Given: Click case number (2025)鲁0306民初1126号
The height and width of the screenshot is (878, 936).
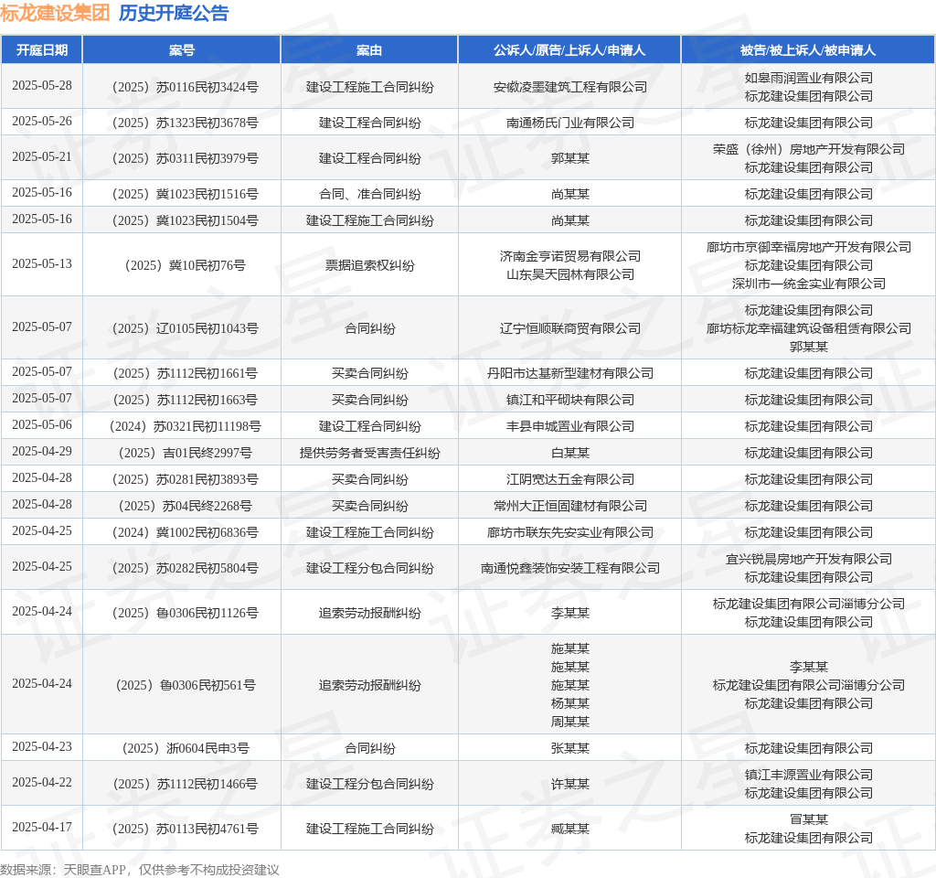Looking at the screenshot, I should (x=185, y=614).
